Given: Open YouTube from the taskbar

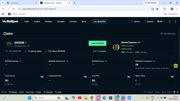Looking at the screenshot, I should pyautogui.click(x=80, y=98).
